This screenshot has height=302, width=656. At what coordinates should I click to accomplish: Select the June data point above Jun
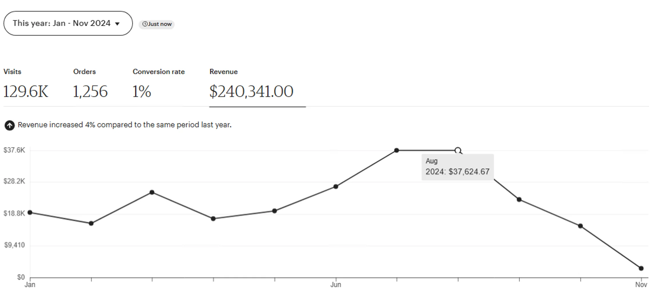tap(336, 187)
